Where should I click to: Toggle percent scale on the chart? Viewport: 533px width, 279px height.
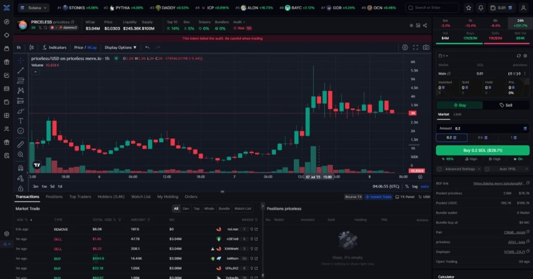407,186
